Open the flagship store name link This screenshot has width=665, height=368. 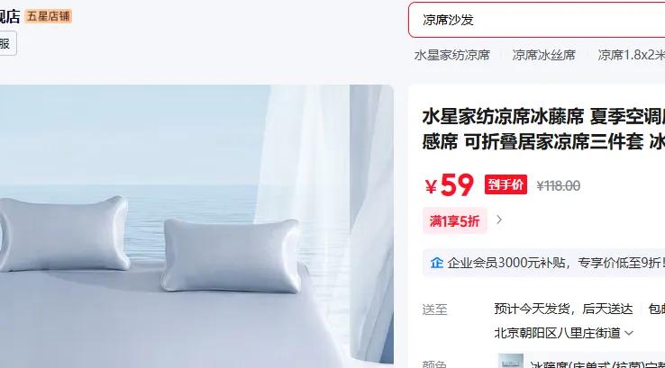coord(9,16)
